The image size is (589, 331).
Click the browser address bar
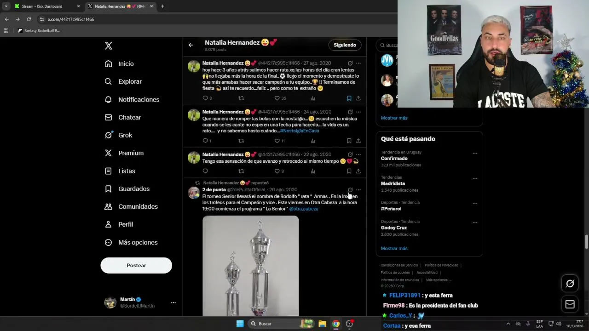point(216,19)
